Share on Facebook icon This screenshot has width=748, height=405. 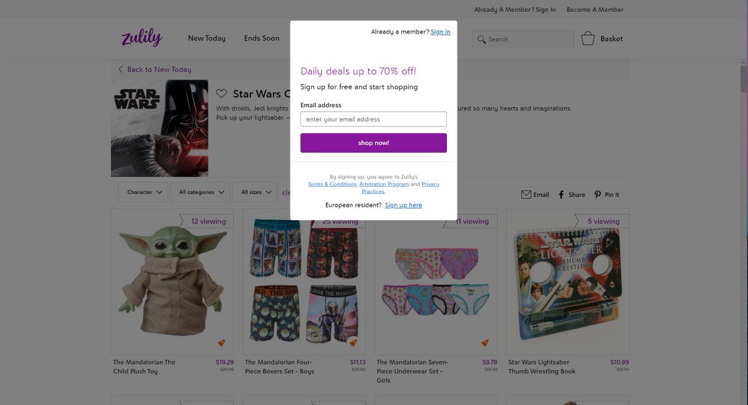(x=561, y=194)
